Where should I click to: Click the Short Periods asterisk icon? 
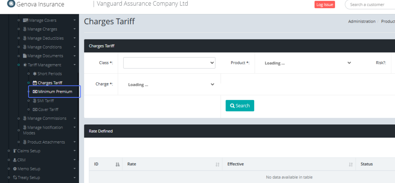35,74
